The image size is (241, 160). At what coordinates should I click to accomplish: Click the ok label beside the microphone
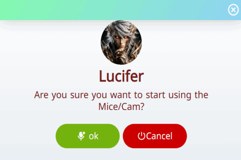[x=94, y=136]
